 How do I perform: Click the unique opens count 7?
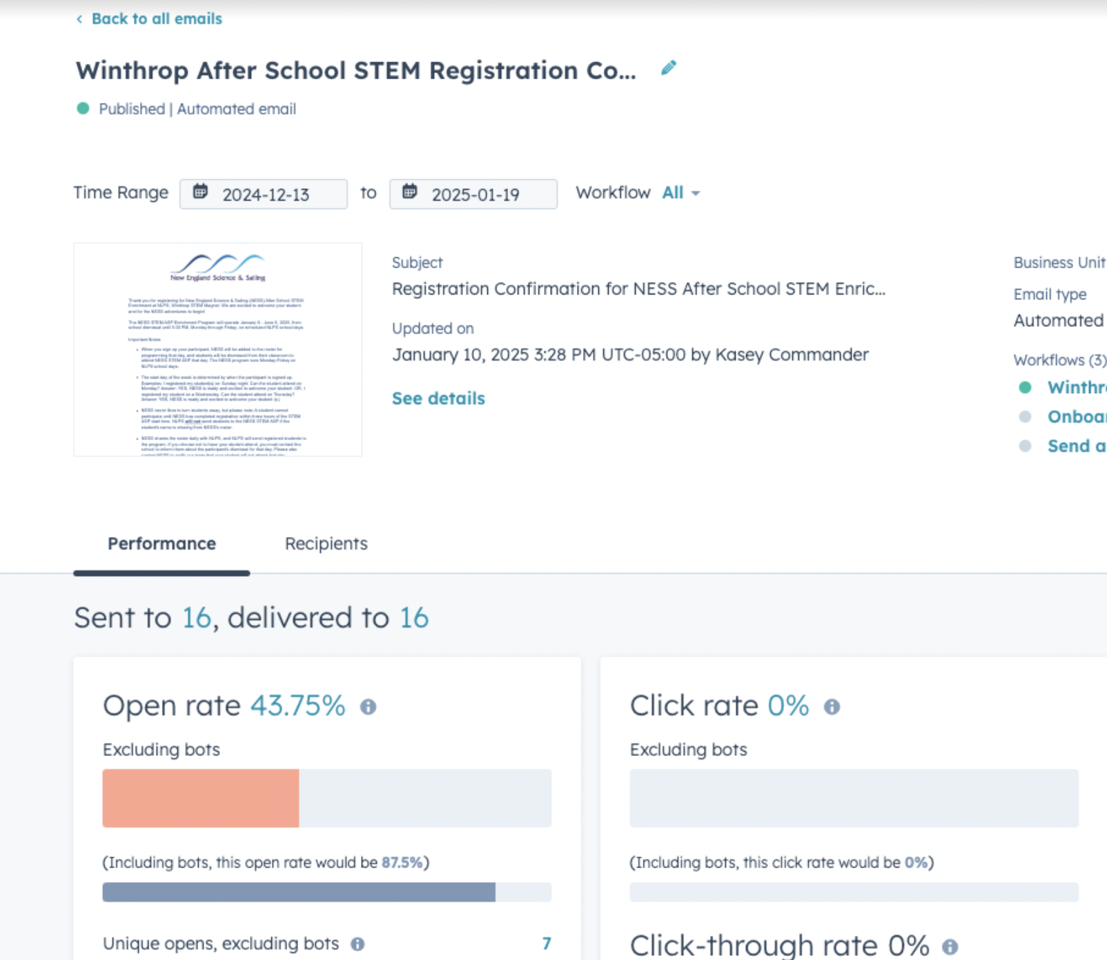click(547, 943)
